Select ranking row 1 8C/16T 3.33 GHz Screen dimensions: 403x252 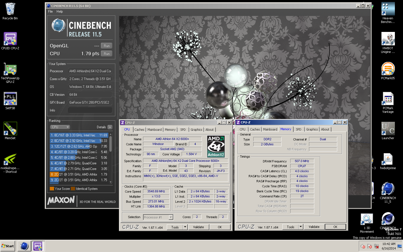click(x=79, y=135)
